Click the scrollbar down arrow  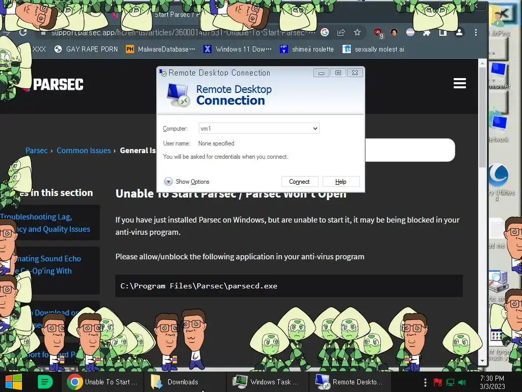coord(482,361)
